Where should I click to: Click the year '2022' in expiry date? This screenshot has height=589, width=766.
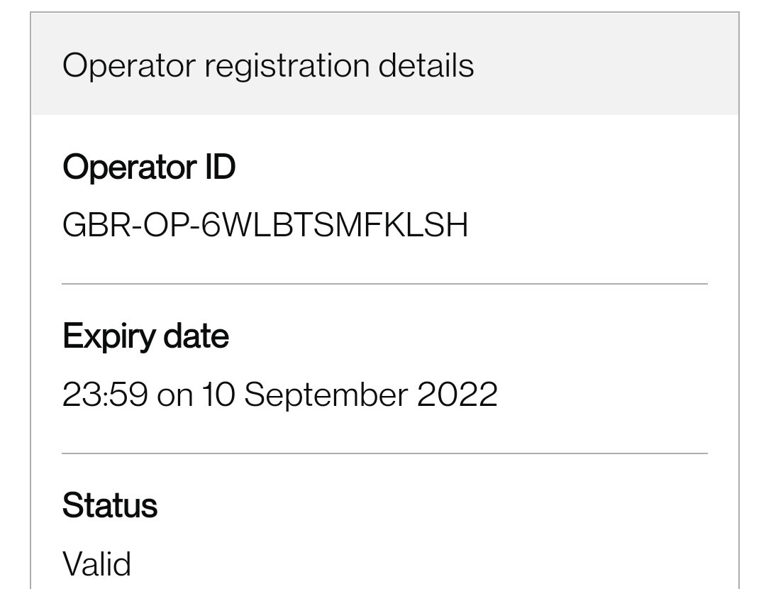pyautogui.click(x=457, y=395)
